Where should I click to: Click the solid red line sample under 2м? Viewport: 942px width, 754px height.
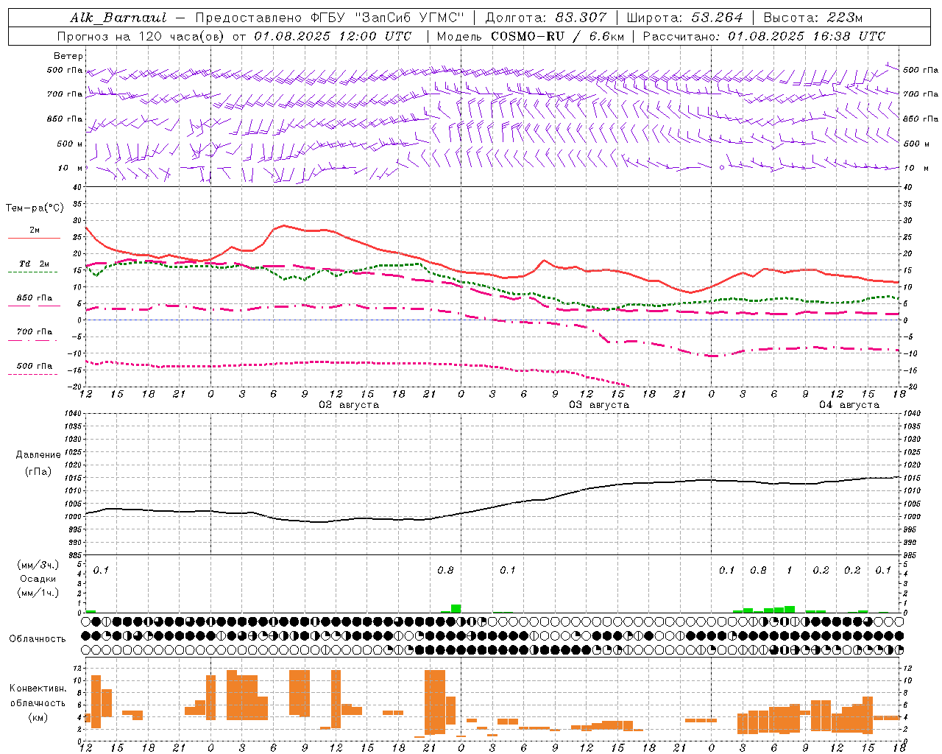click(x=35, y=239)
